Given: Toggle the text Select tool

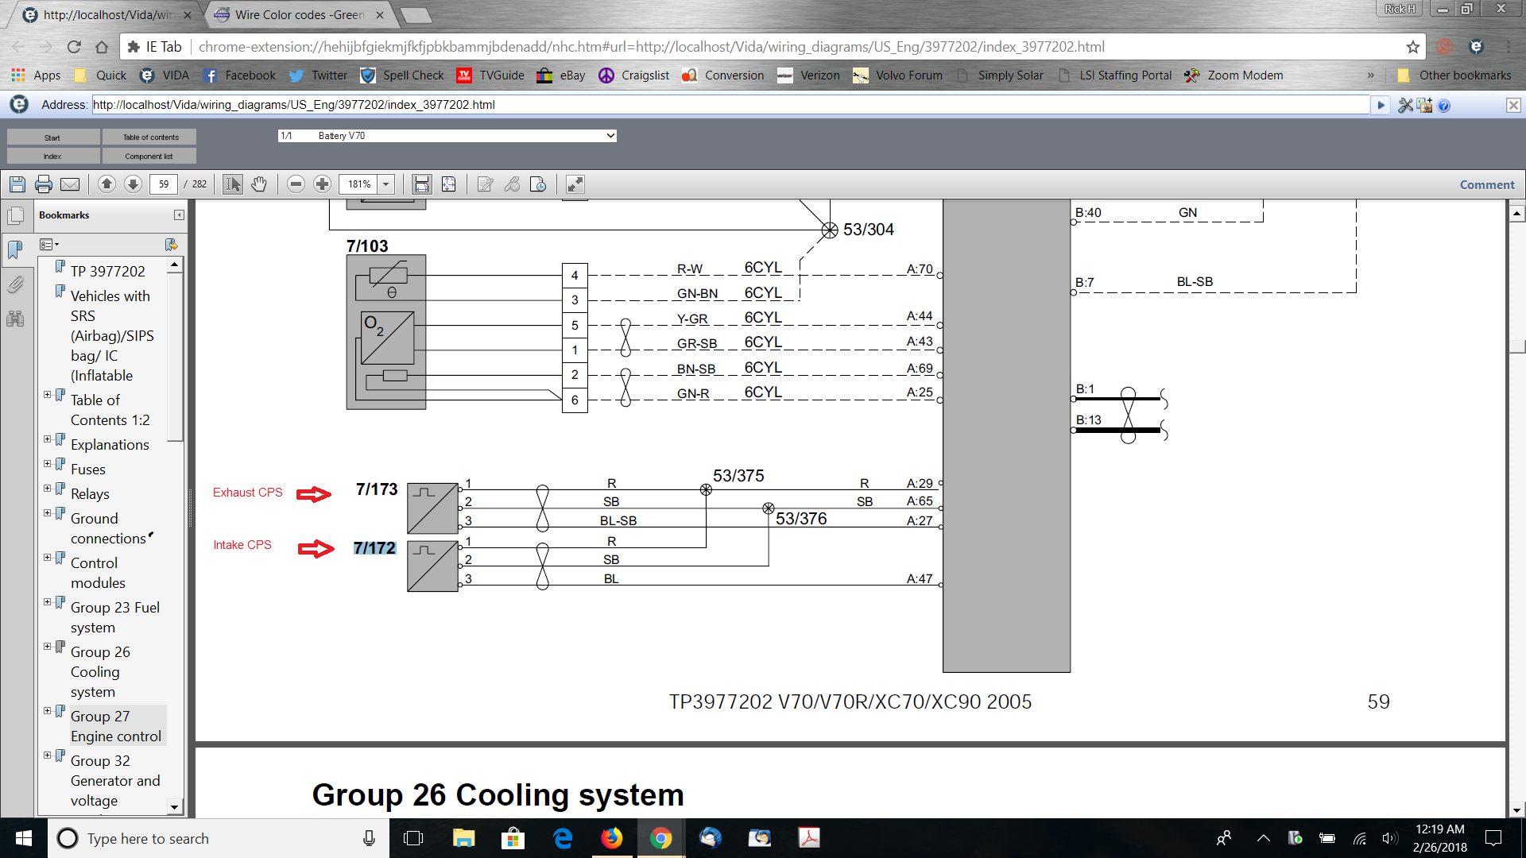Looking at the screenshot, I should tap(232, 184).
